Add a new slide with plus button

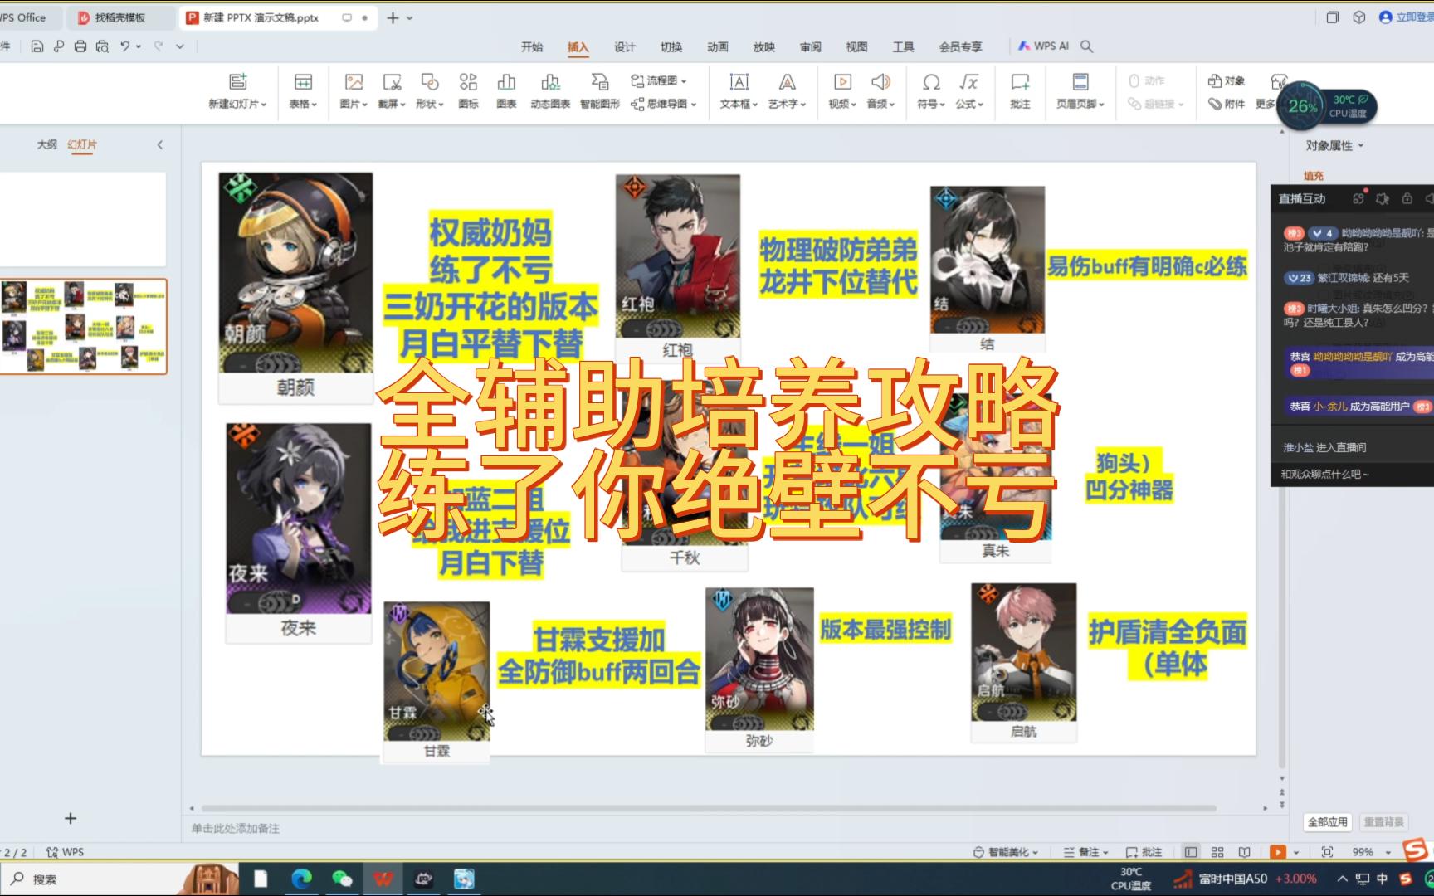[71, 818]
